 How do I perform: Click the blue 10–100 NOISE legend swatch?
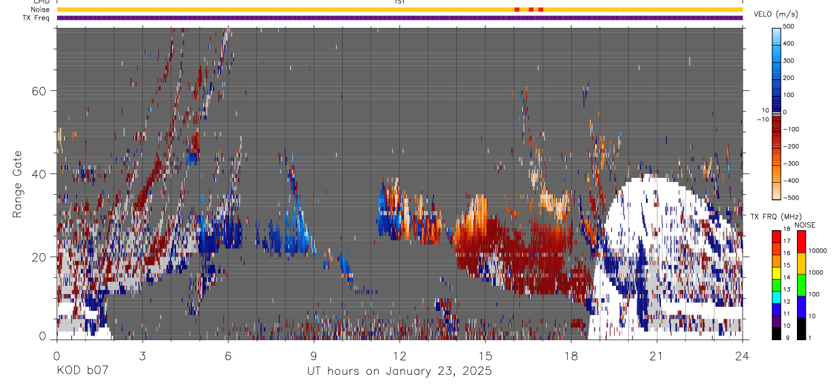pyautogui.click(x=800, y=306)
